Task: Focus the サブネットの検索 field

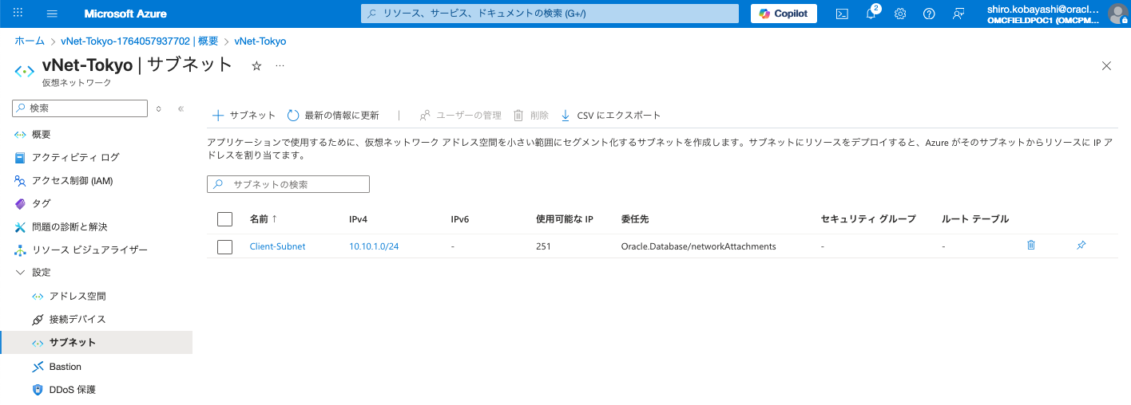Action: pyautogui.click(x=288, y=184)
